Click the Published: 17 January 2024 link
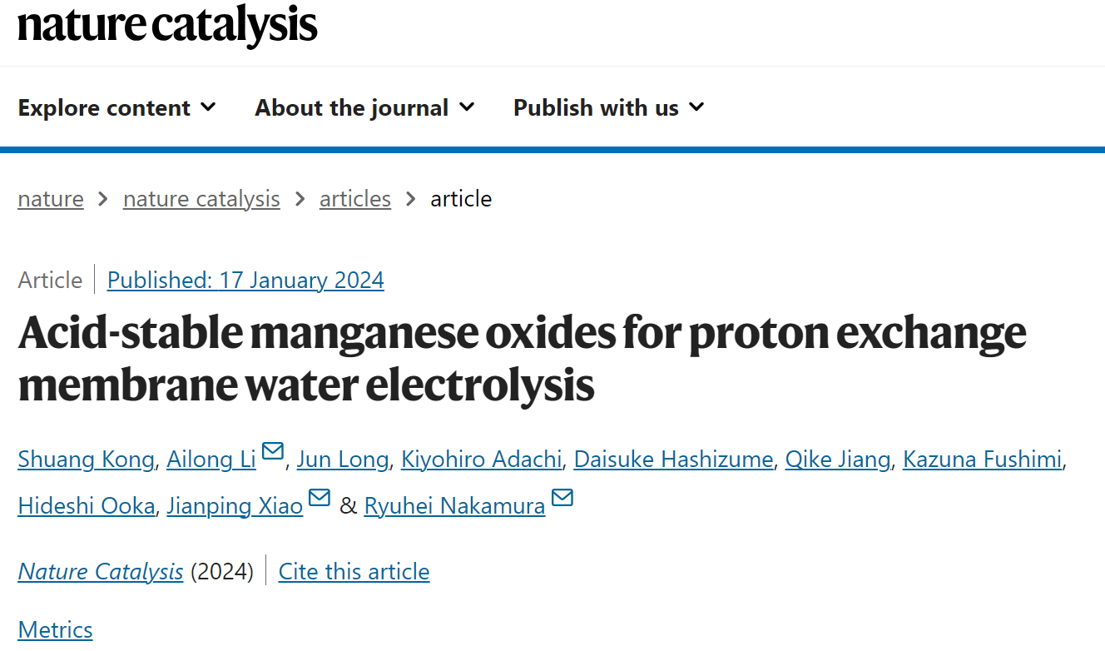1105x651 pixels. click(245, 280)
